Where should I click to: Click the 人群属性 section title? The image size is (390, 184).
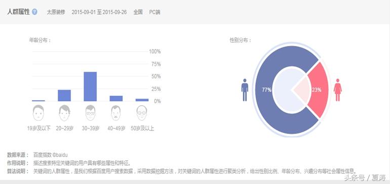pyautogui.click(x=18, y=12)
